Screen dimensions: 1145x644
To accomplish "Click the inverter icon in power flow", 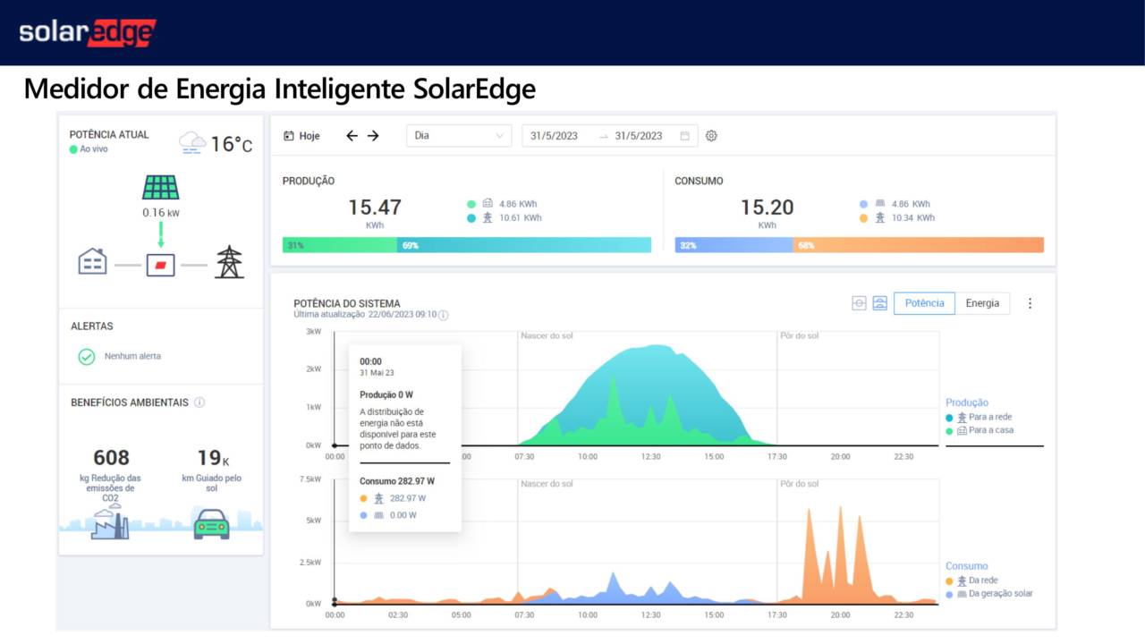I will tap(160, 265).
